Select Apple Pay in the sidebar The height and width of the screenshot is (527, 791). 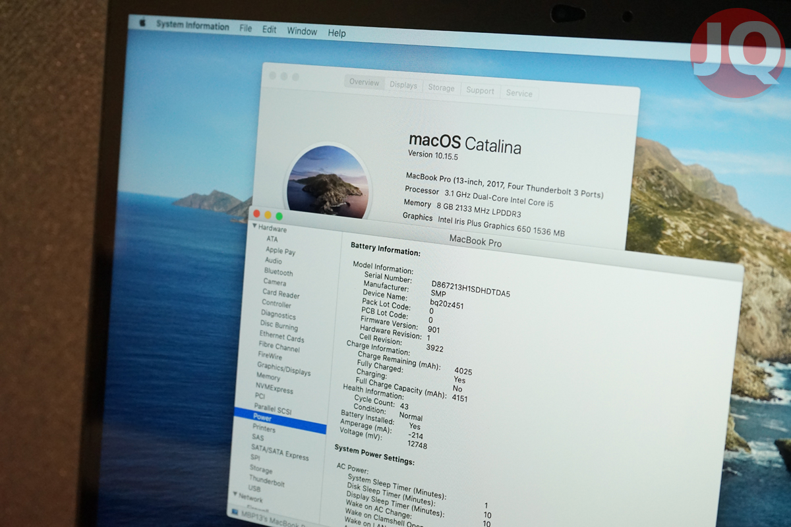280,251
